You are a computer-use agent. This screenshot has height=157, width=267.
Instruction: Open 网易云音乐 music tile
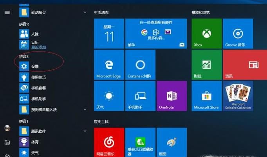click(x=109, y=142)
